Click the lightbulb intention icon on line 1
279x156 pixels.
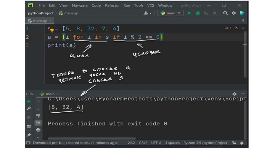click(52, 30)
